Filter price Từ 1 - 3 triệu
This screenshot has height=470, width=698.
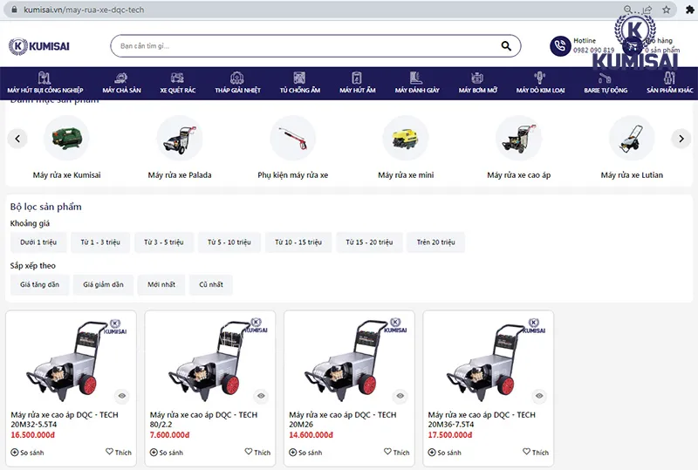coord(100,242)
